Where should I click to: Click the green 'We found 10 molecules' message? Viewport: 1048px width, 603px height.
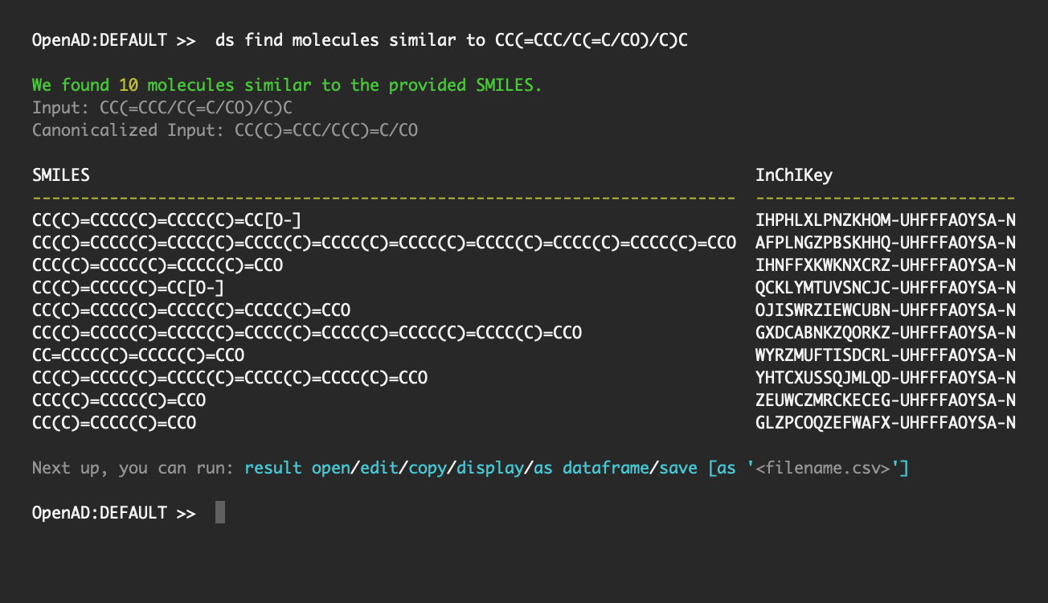287,85
